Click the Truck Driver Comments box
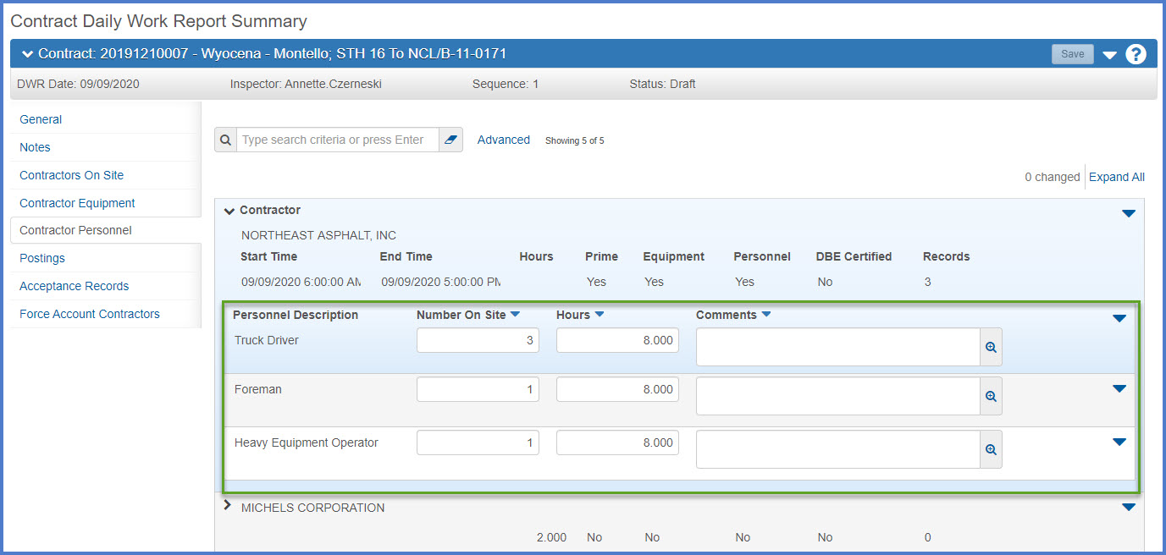Image resolution: width=1166 pixels, height=555 pixels. tap(838, 347)
